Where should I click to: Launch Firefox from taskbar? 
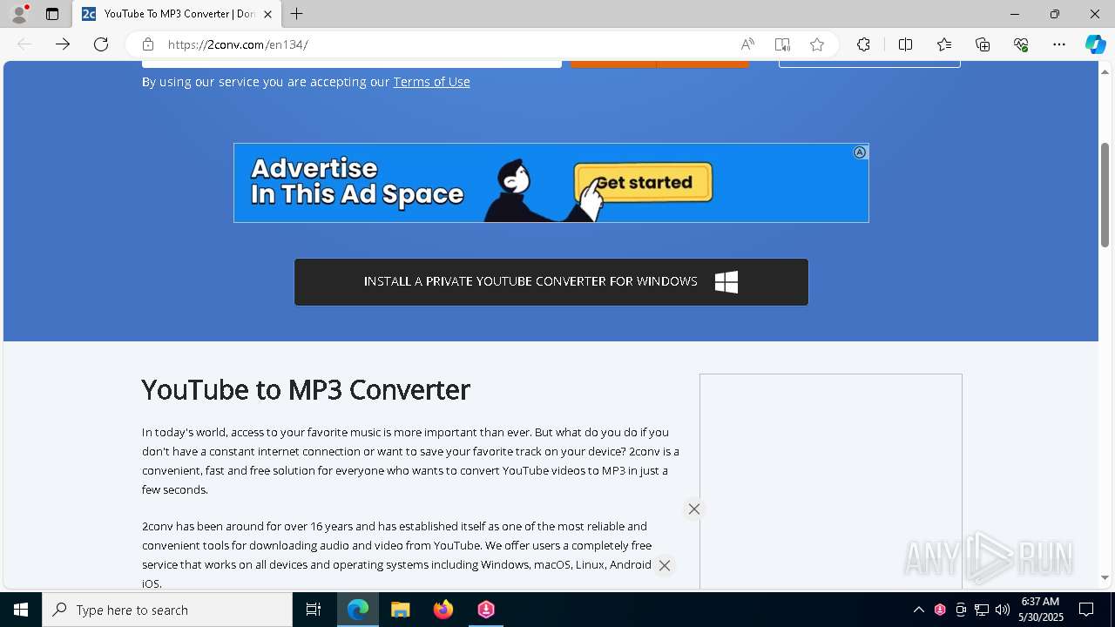(x=443, y=610)
